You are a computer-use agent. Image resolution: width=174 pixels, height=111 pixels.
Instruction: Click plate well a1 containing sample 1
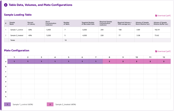(x=14, y=62)
